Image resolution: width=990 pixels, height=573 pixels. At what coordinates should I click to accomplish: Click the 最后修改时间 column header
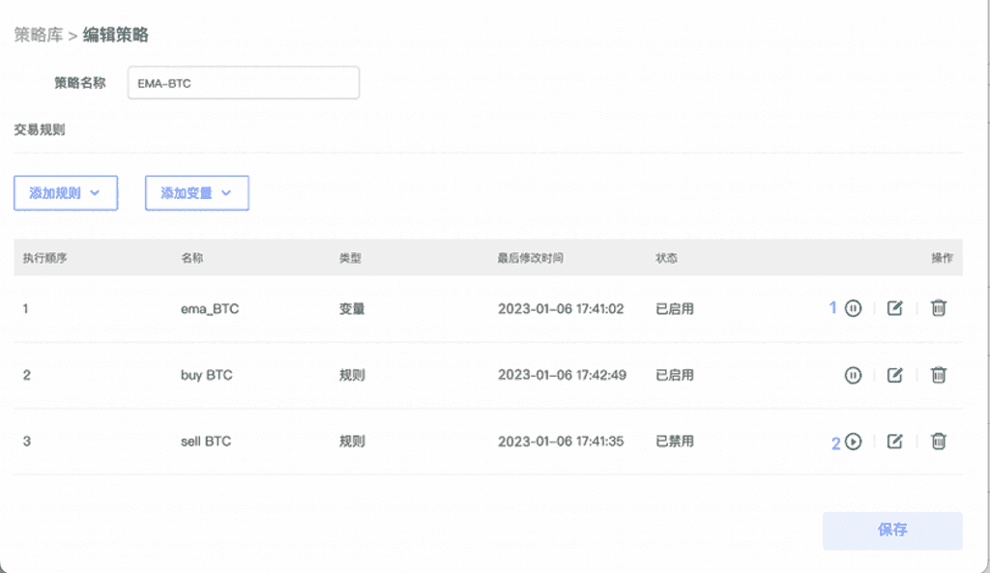click(x=530, y=259)
